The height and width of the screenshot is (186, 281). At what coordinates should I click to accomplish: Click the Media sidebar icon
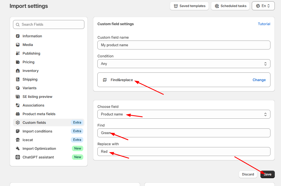(18, 45)
